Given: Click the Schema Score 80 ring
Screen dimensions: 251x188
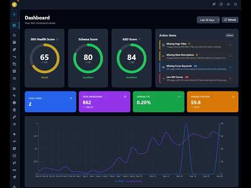Looking at the screenshot, I should pyautogui.click(x=88, y=58).
